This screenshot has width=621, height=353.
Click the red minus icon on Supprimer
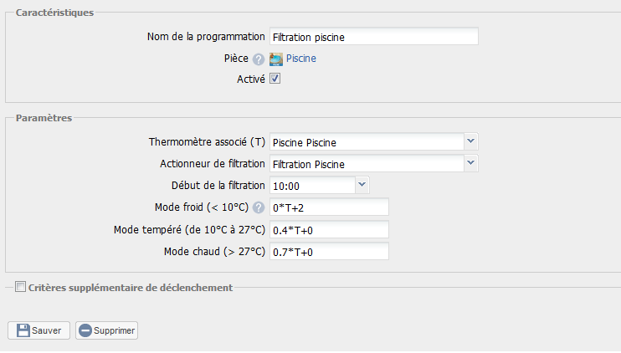[85, 330]
